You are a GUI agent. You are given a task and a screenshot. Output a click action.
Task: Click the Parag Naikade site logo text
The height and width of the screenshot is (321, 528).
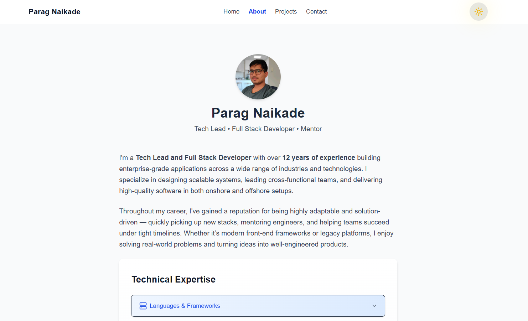click(54, 11)
